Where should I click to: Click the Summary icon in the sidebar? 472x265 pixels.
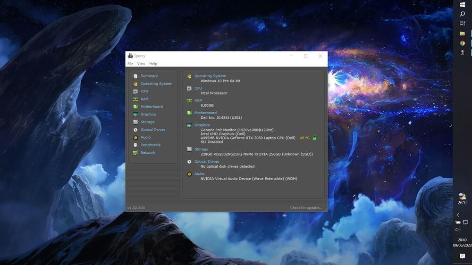[x=135, y=76]
